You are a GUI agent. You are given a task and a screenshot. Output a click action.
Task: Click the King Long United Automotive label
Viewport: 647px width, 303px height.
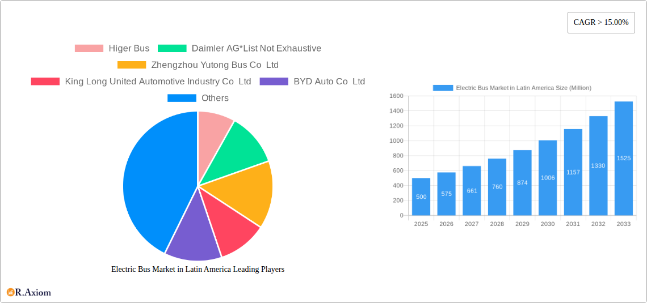(158, 82)
